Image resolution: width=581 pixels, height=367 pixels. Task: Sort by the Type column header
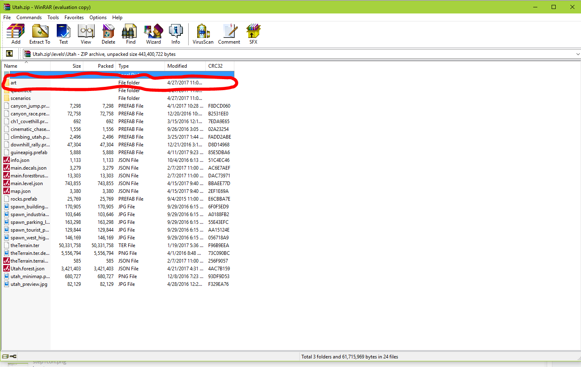click(x=140, y=66)
